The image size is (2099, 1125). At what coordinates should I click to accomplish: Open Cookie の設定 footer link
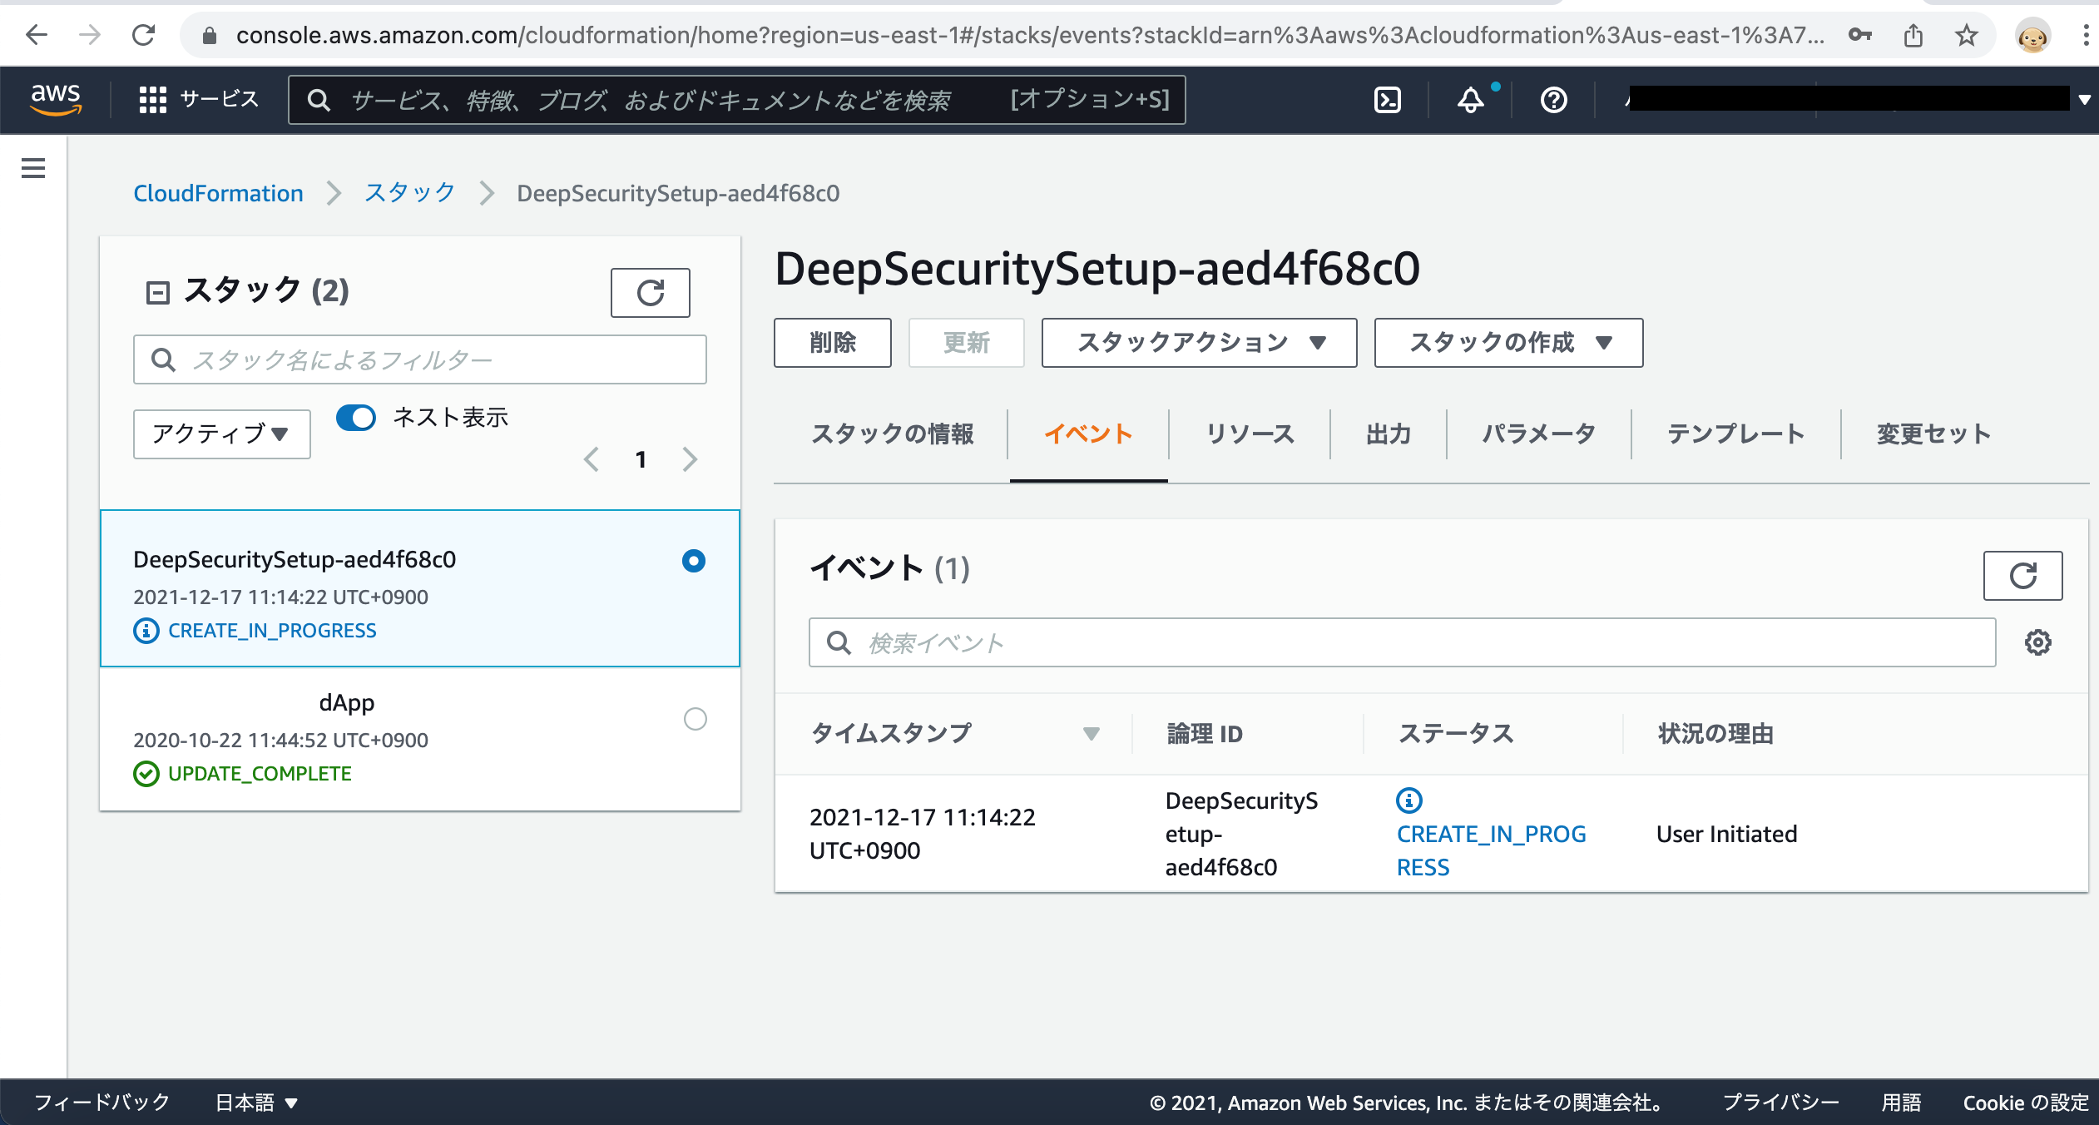2026,1103
